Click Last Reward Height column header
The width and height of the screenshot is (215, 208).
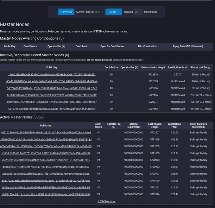[x=155, y=125]
